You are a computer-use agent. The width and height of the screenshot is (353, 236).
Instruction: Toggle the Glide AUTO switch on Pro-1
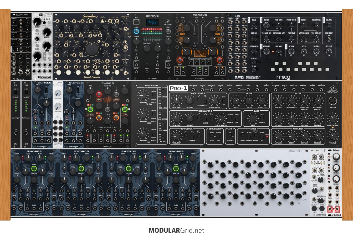[262, 119]
